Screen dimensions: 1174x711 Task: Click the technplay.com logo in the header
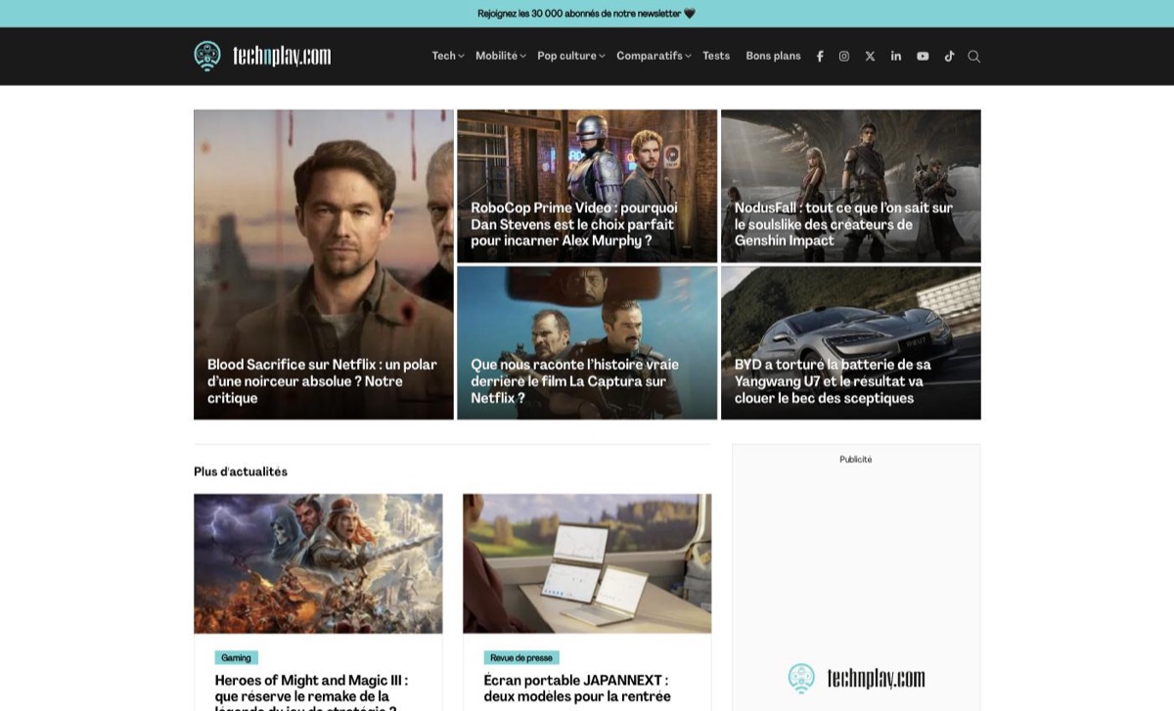click(262, 56)
